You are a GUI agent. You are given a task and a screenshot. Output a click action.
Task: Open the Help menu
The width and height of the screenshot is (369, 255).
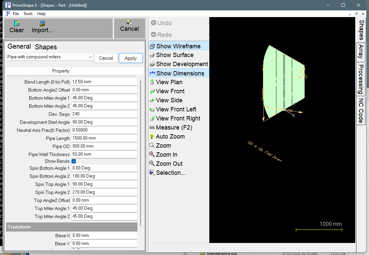point(41,14)
